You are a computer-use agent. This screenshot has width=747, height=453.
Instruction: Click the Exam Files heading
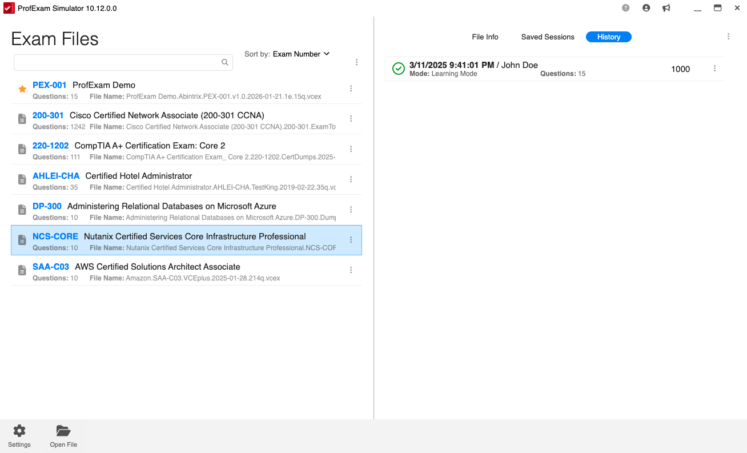[55, 39]
